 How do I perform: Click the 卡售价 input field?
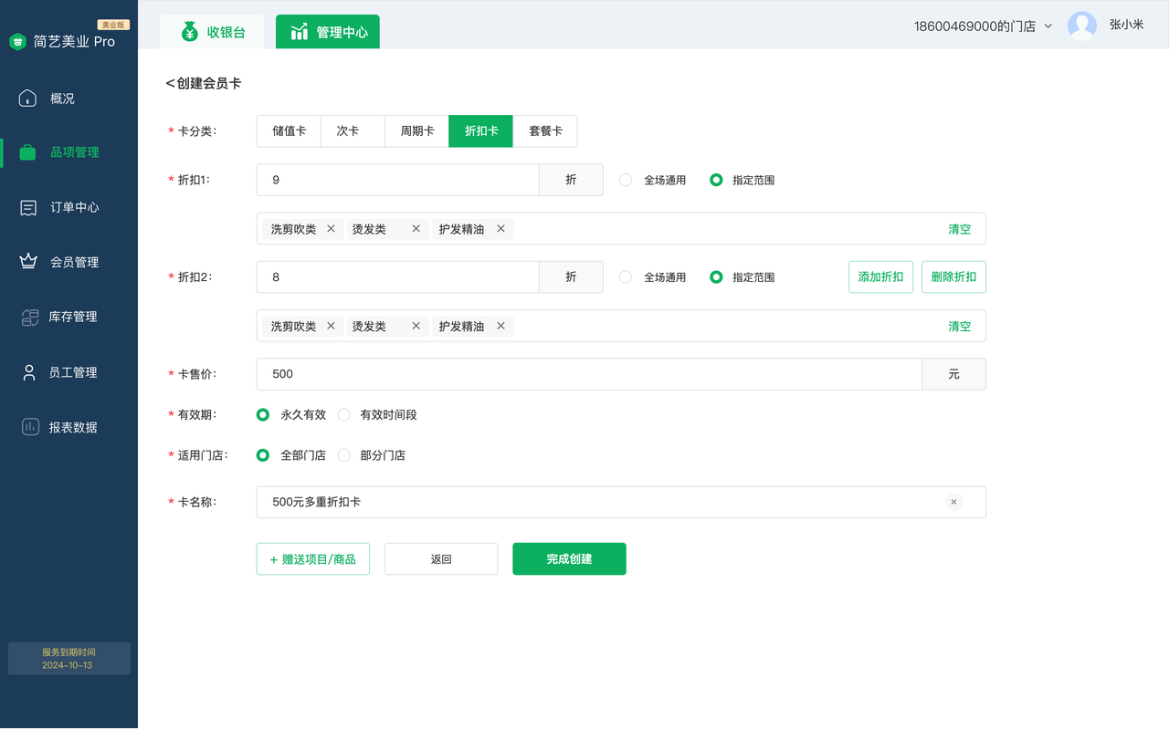pyautogui.click(x=589, y=374)
